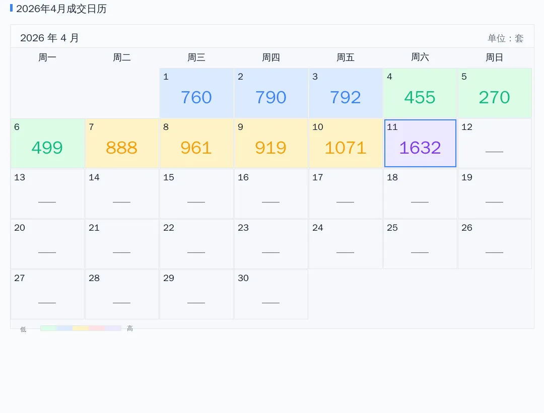Click the 周六 weekday header

420,57
